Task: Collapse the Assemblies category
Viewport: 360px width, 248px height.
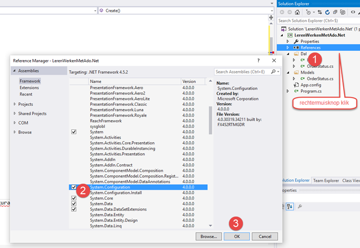Action: (x=14, y=70)
